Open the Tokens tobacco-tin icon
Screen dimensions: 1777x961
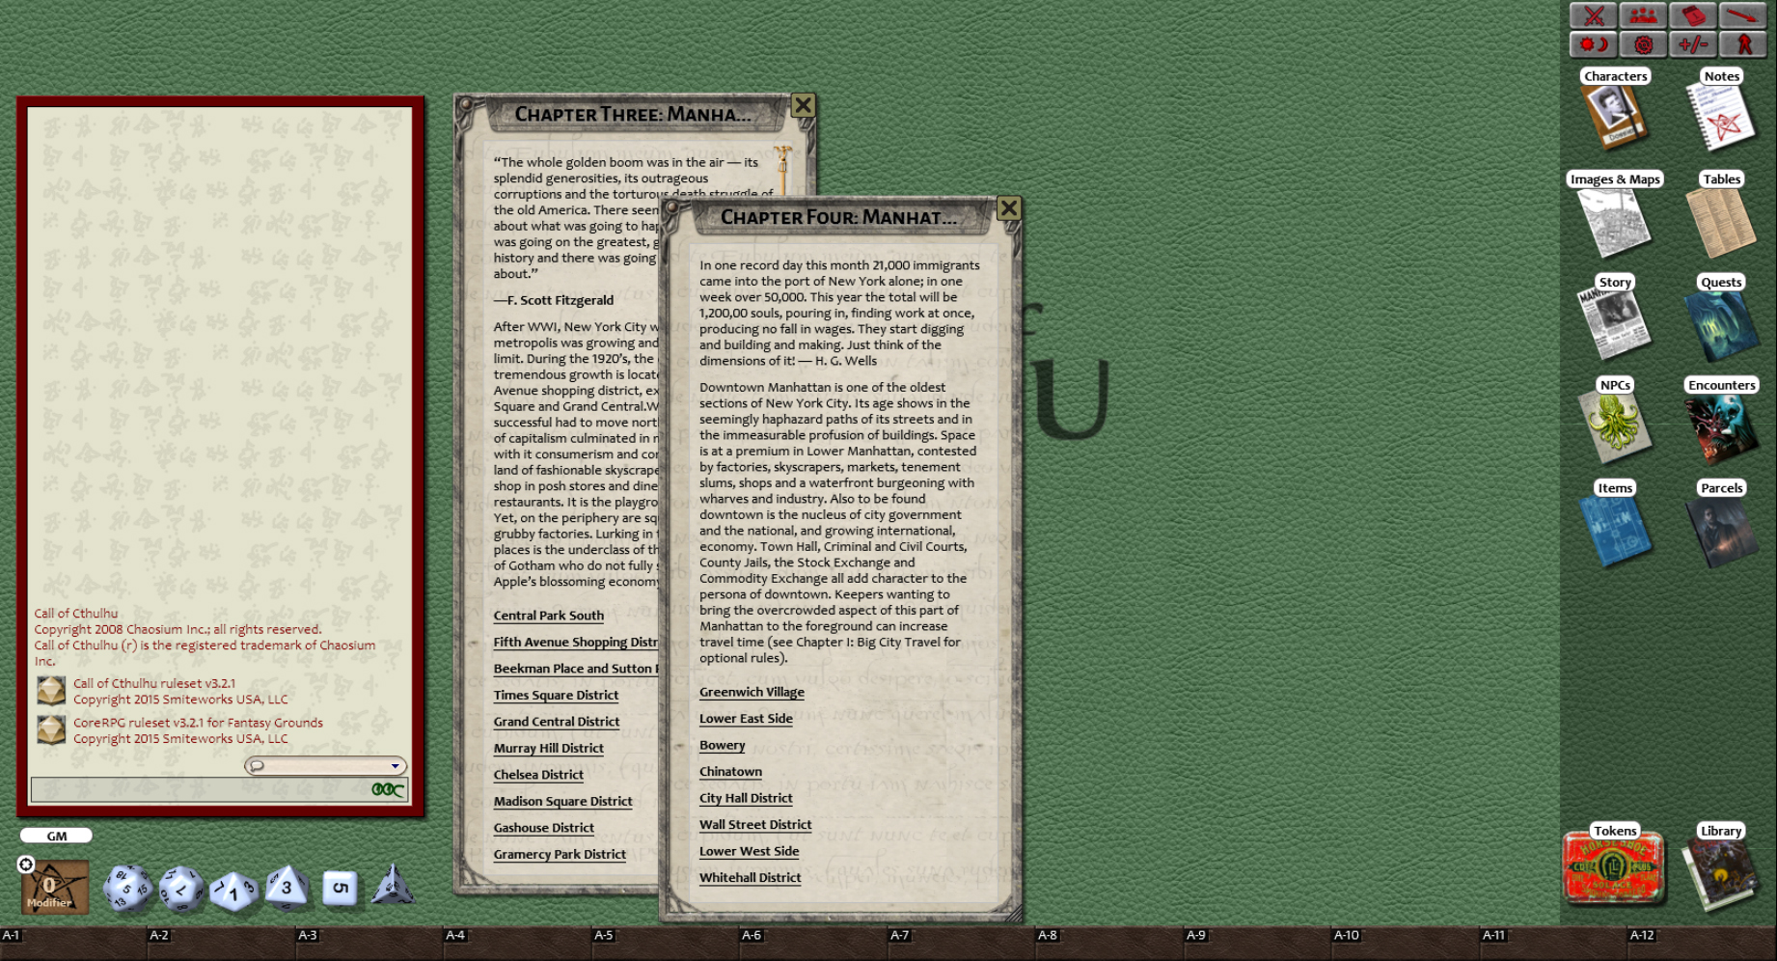pyautogui.click(x=1614, y=866)
